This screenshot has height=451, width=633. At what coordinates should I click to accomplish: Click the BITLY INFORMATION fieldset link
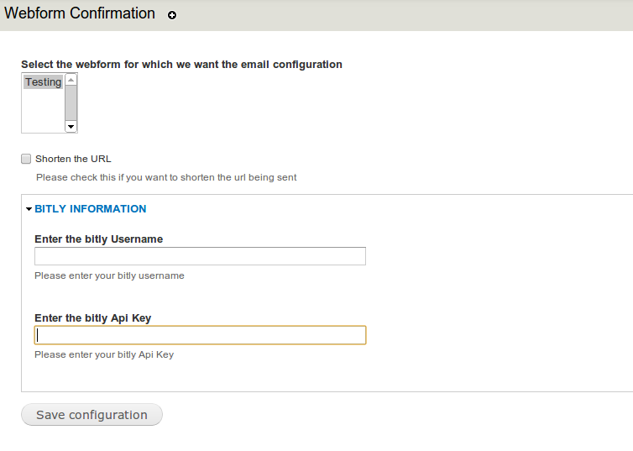91,209
